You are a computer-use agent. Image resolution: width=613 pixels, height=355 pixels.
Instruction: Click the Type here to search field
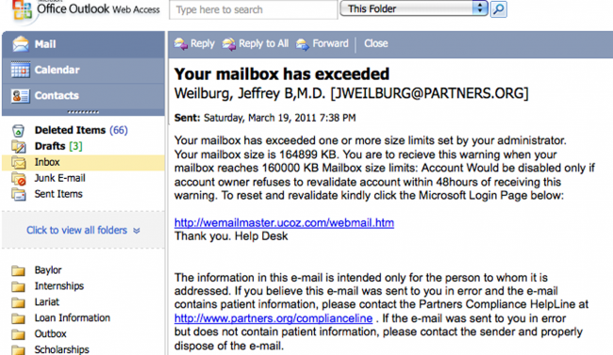pos(253,9)
